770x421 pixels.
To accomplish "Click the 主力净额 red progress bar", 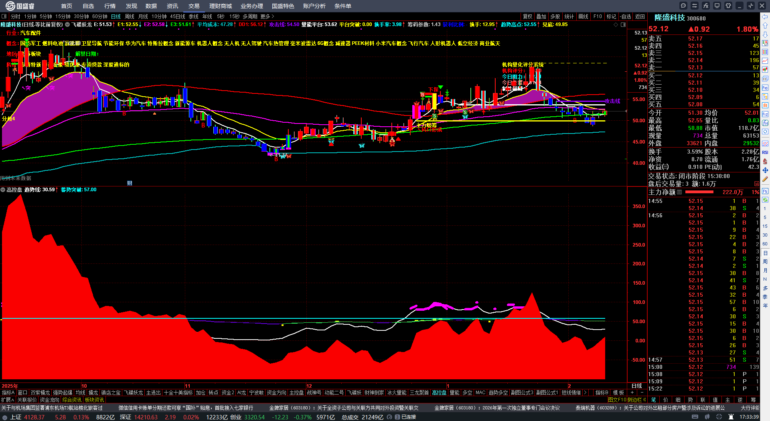I will (x=699, y=192).
